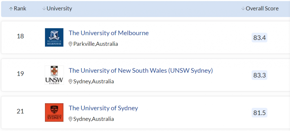Open The University of Sydney link
Image resolution: width=290 pixels, height=131 pixels.
[103, 108]
